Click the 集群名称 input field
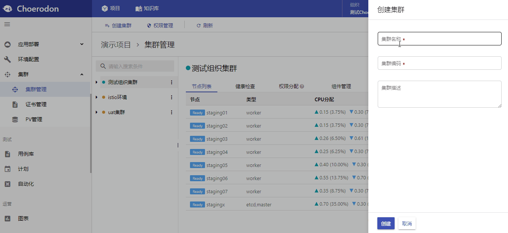The width and height of the screenshot is (508, 233). [439, 39]
